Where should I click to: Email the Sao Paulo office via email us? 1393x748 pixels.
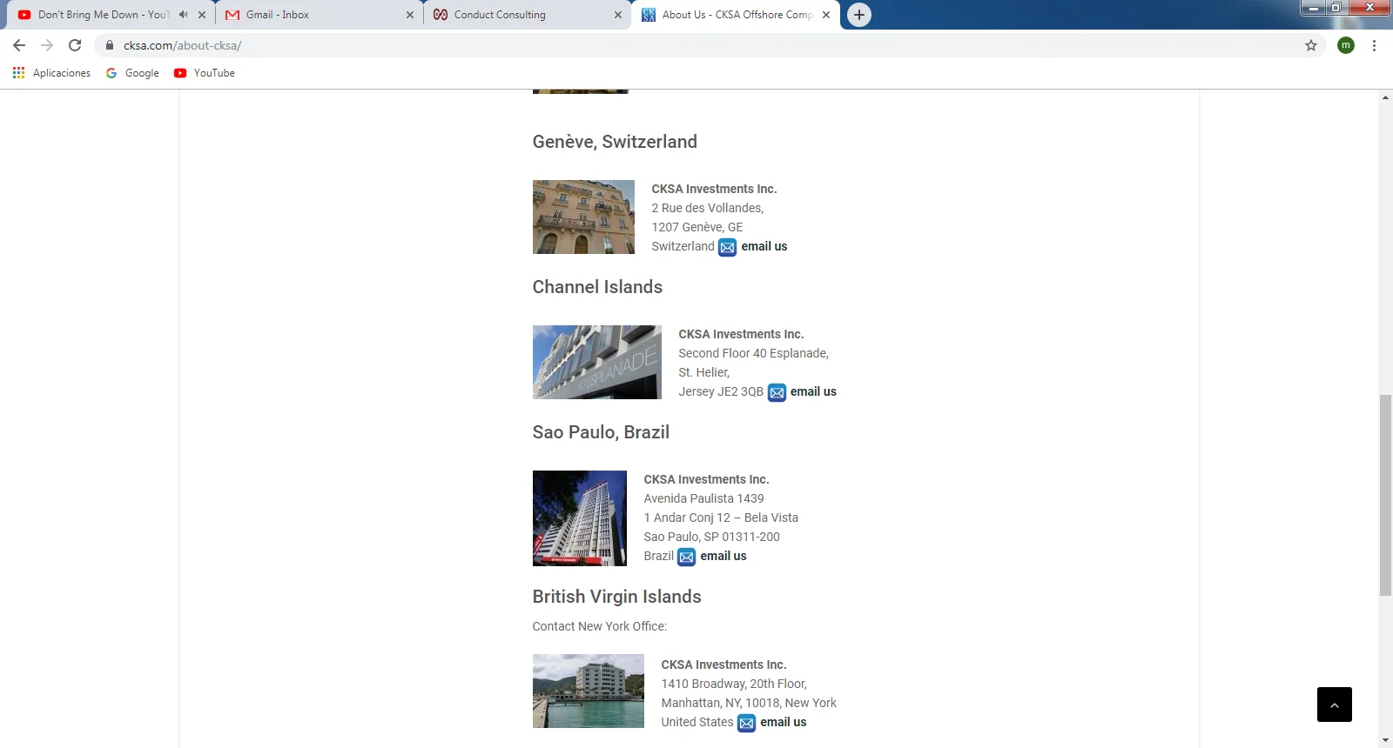[x=723, y=556]
